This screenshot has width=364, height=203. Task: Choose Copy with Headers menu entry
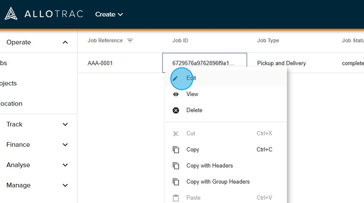coord(210,166)
